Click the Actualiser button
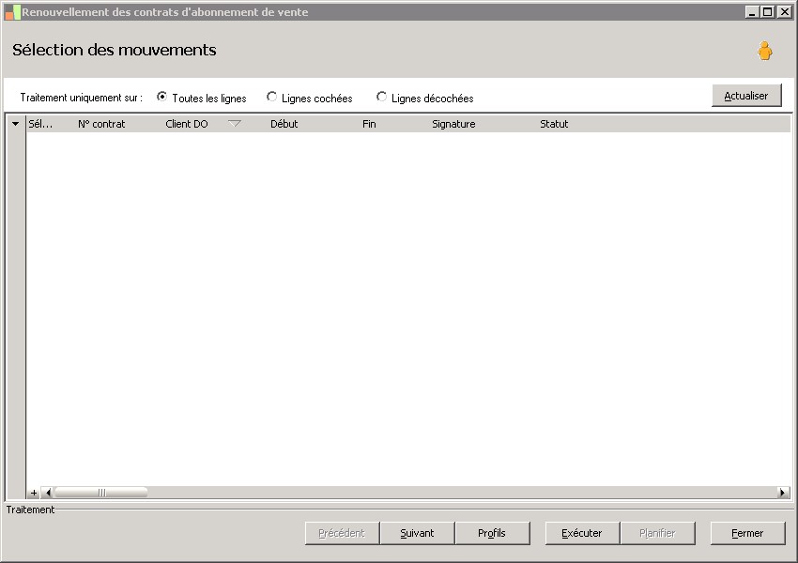 (x=746, y=96)
